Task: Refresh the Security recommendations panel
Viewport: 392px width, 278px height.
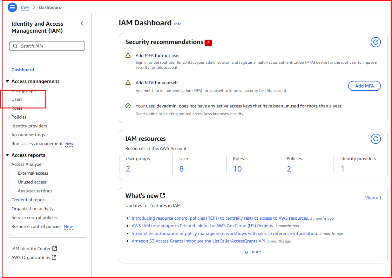Action: point(376,42)
